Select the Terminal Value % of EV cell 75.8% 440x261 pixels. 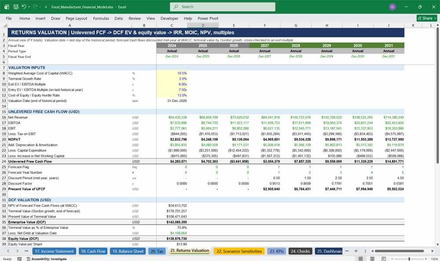172,228
